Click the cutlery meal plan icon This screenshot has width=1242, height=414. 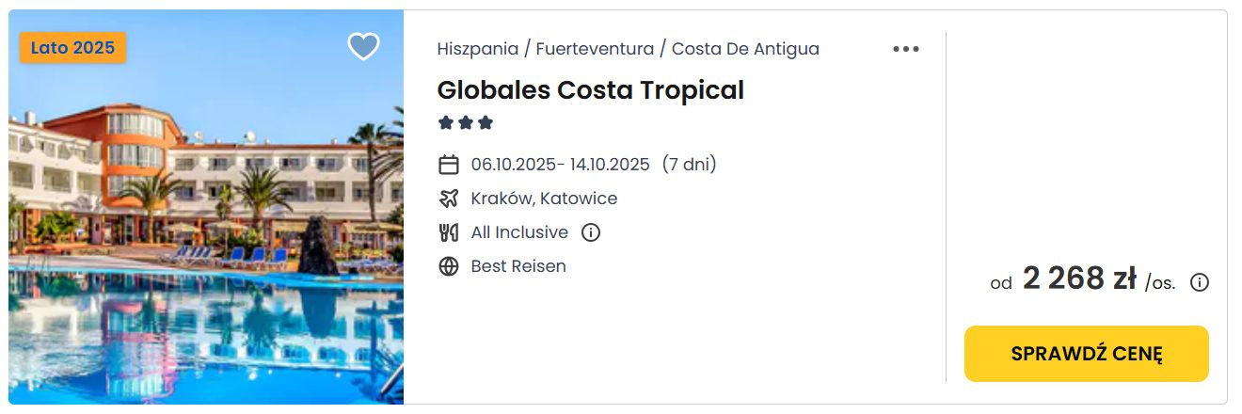point(449,232)
